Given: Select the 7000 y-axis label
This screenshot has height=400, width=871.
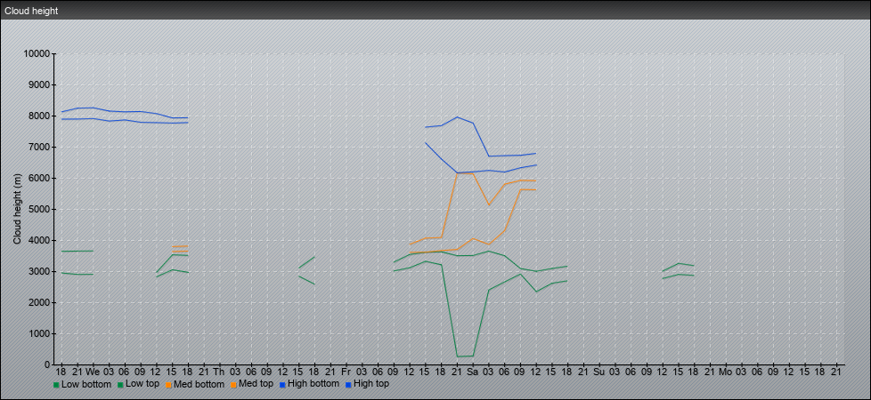Looking at the screenshot, I should [x=39, y=147].
